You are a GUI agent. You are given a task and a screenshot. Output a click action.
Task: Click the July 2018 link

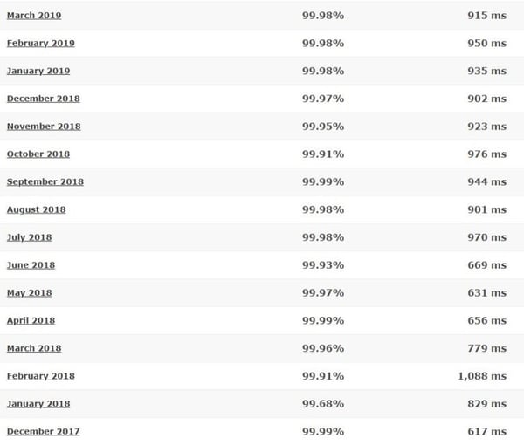30,237
